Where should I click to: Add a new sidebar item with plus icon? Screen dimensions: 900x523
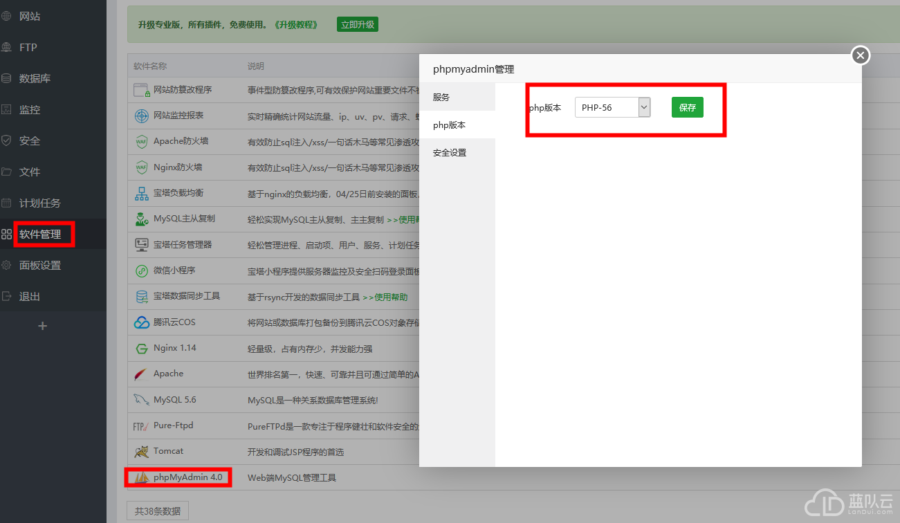[42, 326]
